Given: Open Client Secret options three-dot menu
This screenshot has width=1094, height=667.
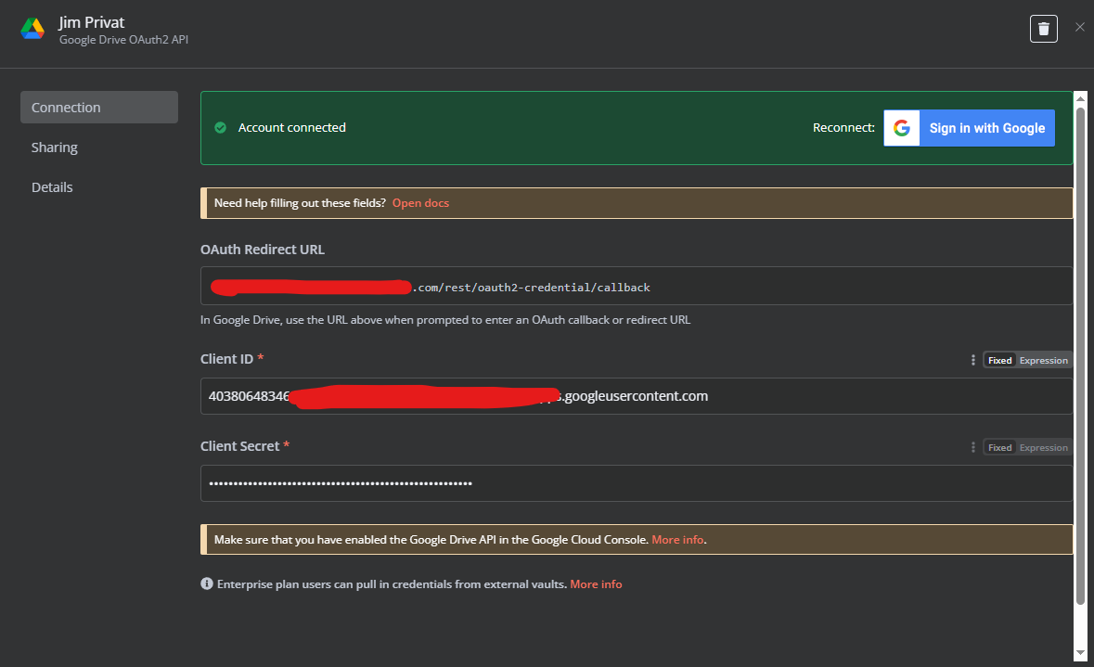Looking at the screenshot, I should (x=973, y=447).
